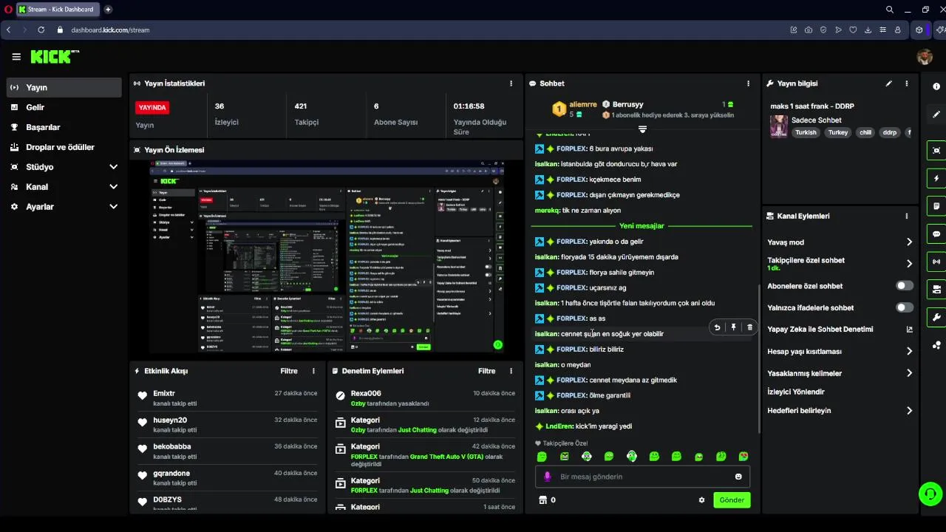946x532 pixels.
Task: Delete the hovered isalkan message with trash icon
Action: [x=749, y=327]
